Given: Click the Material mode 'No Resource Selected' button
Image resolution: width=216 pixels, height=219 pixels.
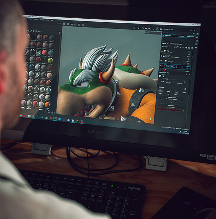Looking at the screenshot, I should click(x=172, y=98).
